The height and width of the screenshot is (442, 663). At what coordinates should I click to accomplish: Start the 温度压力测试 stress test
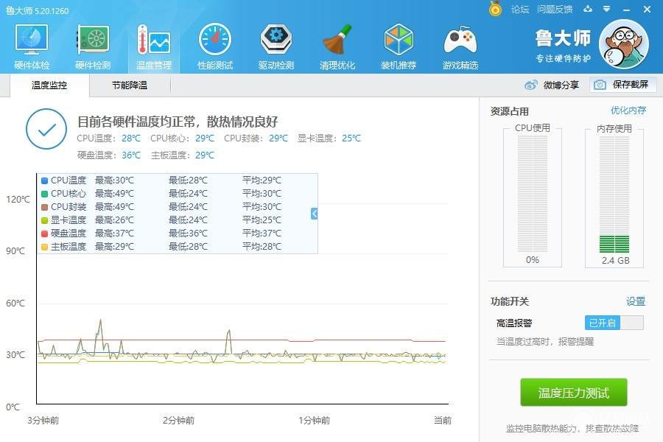pyautogui.click(x=573, y=393)
